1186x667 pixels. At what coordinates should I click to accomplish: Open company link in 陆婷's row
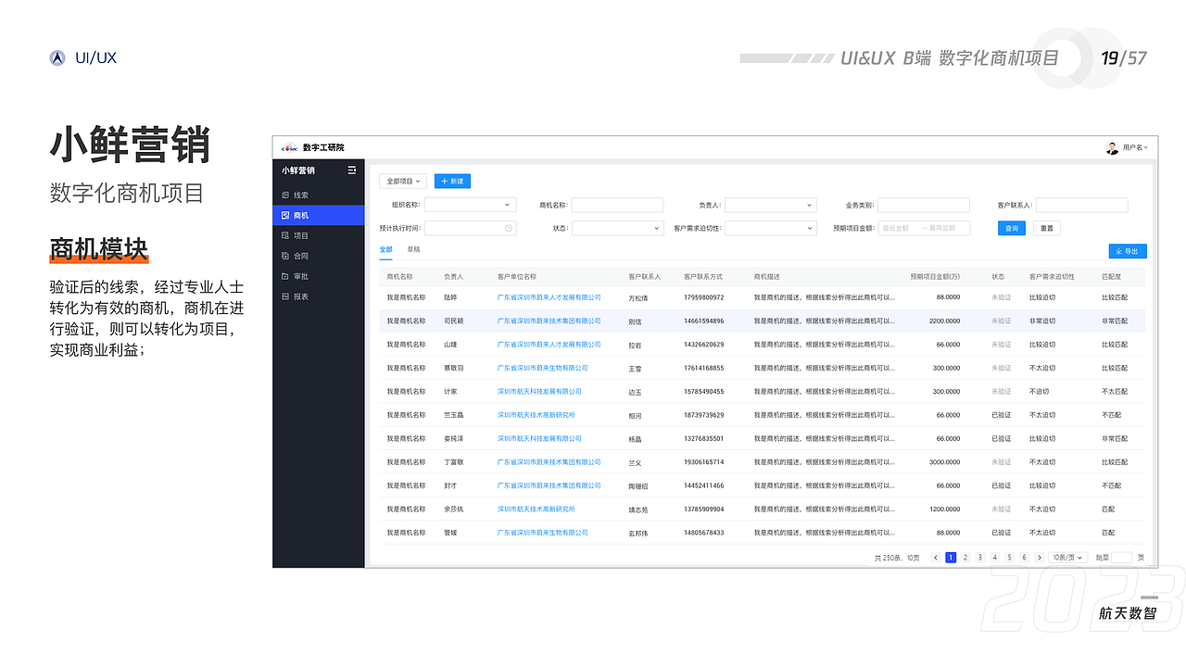549,297
